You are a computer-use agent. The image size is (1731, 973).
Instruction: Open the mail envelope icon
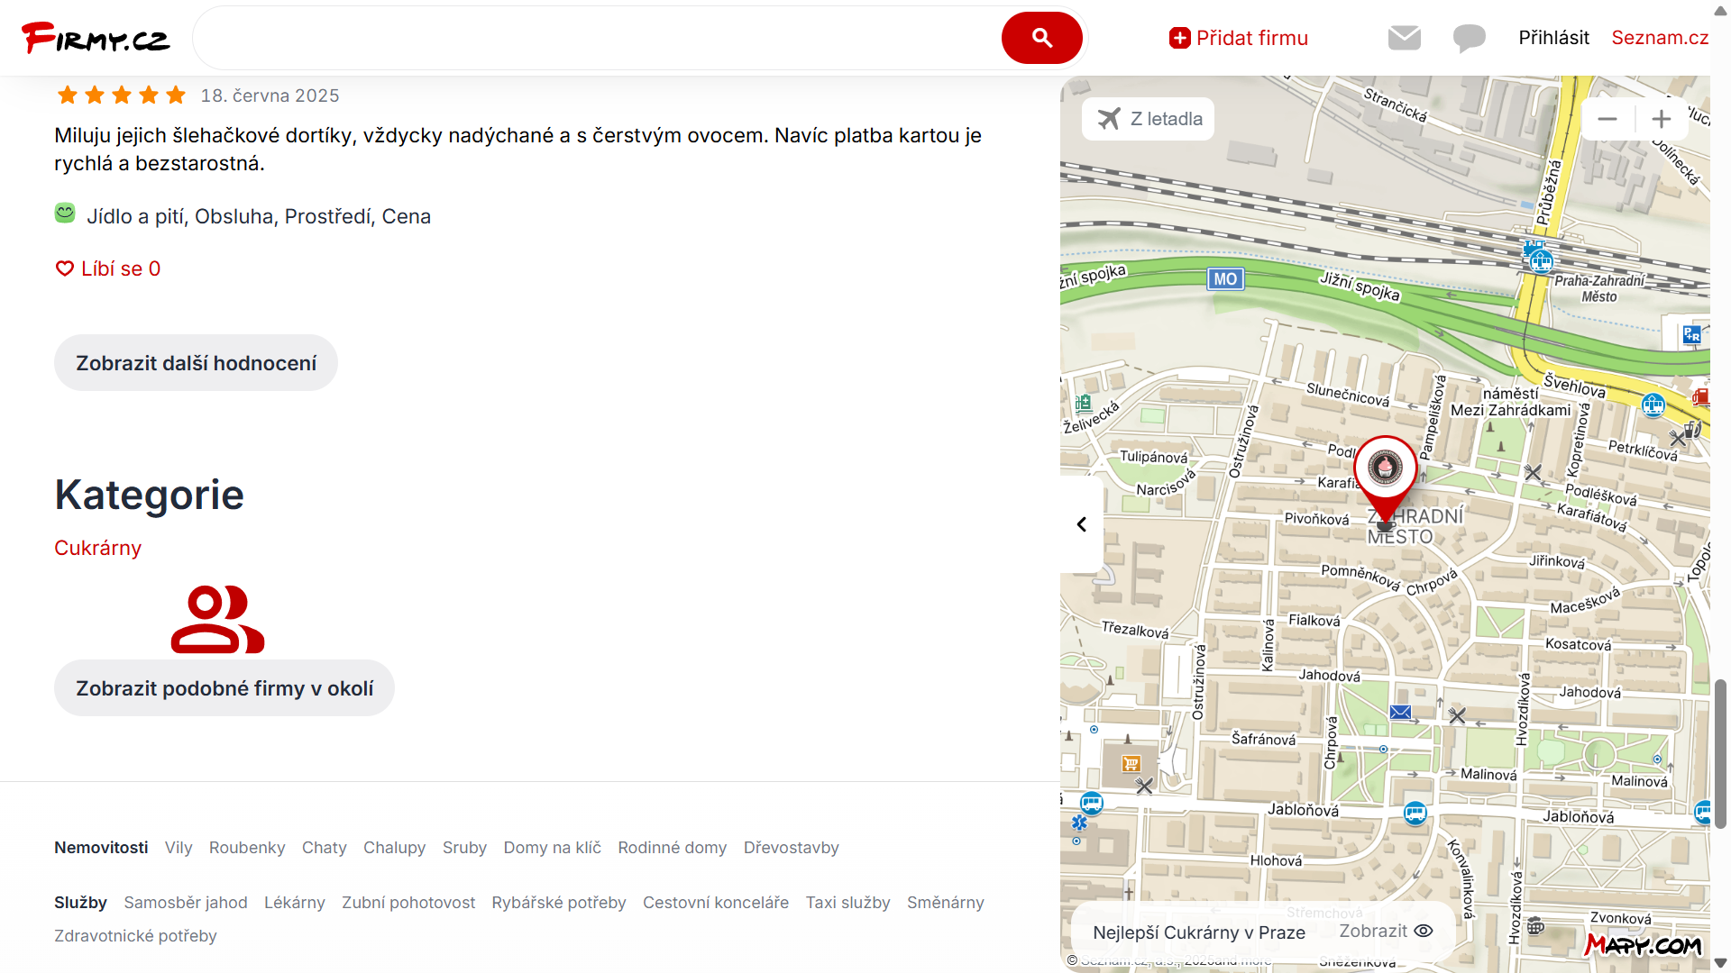(x=1404, y=38)
